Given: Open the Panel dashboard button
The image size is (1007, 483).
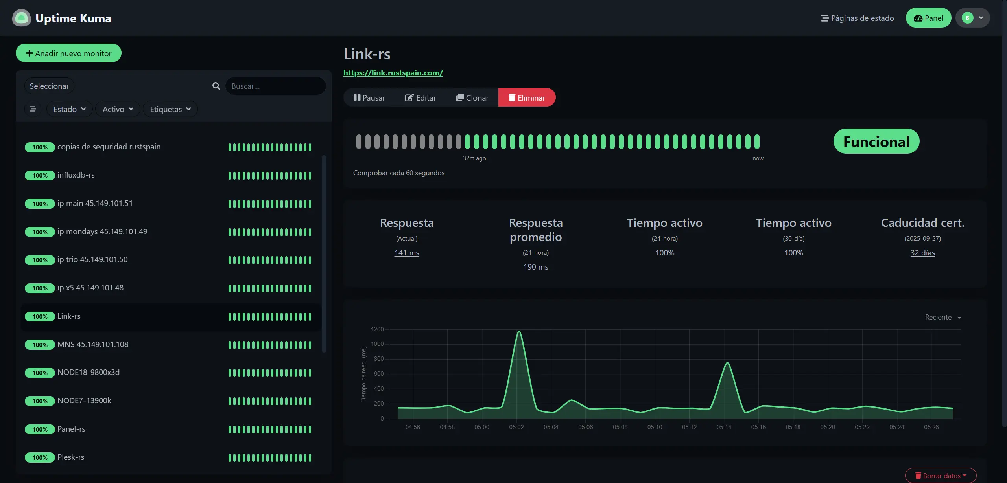Looking at the screenshot, I should [928, 18].
